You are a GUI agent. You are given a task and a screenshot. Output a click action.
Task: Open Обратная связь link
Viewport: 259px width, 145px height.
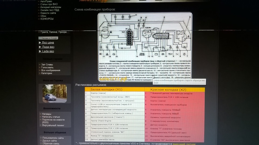click(51, 143)
